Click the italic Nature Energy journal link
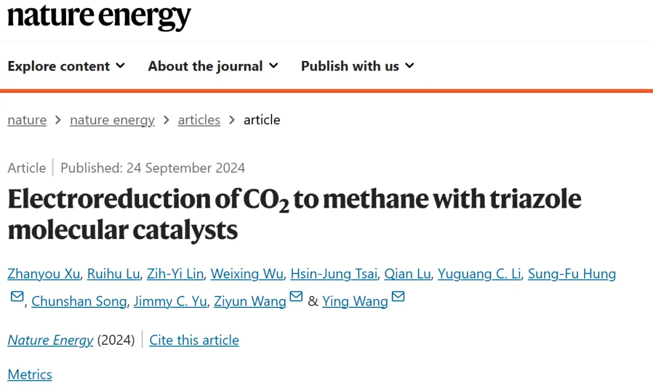 [50, 340]
